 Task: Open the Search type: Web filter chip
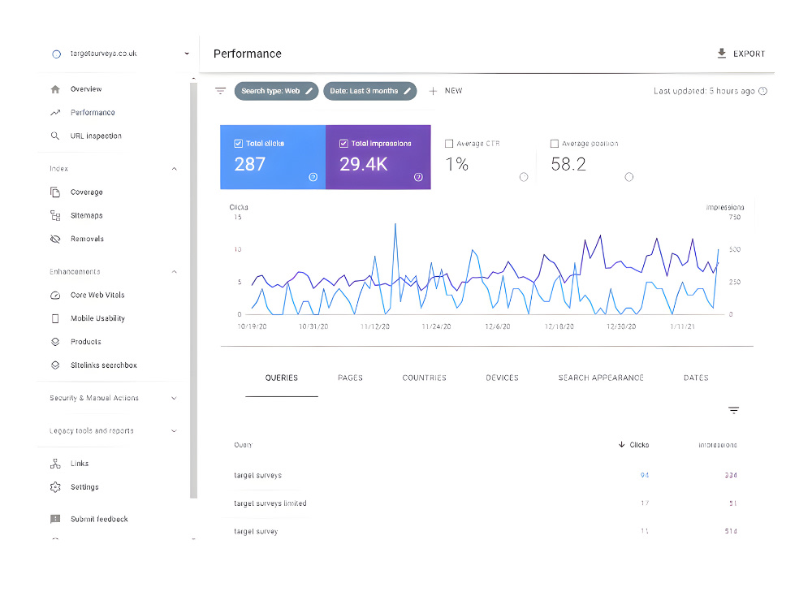pos(276,91)
